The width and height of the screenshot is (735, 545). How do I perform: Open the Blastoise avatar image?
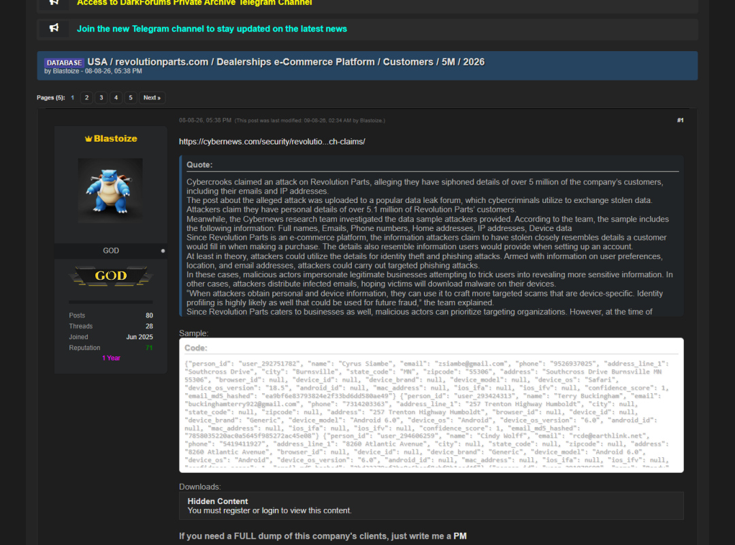[x=110, y=190]
